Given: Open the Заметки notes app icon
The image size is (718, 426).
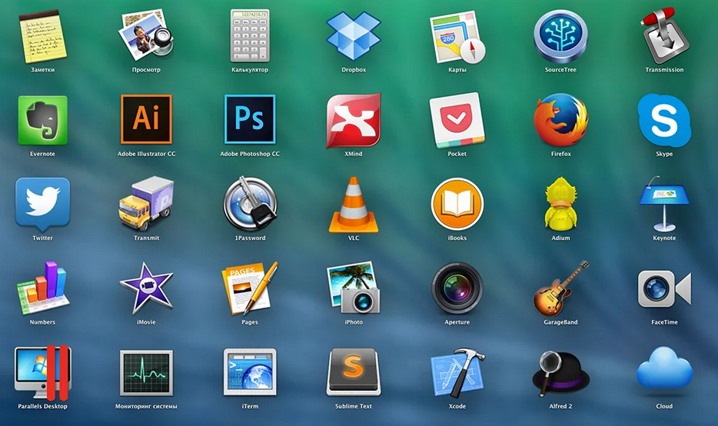Looking at the screenshot, I should tap(42, 36).
